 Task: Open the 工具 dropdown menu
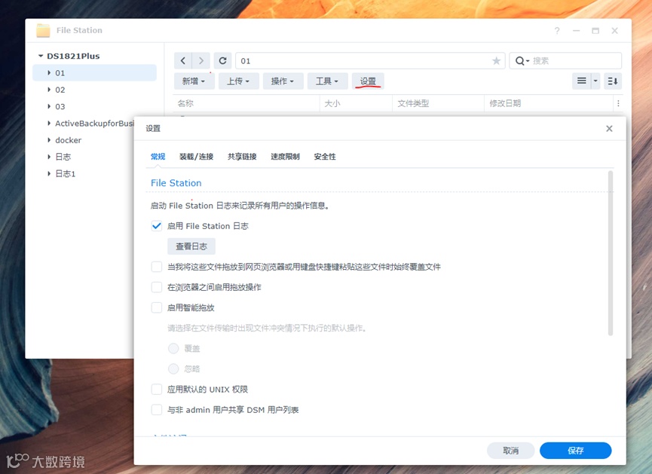pyautogui.click(x=327, y=81)
